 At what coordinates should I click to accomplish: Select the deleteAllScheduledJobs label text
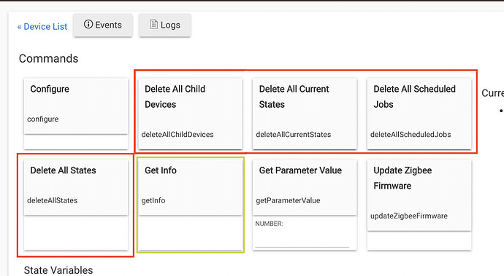tap(411, 135)
